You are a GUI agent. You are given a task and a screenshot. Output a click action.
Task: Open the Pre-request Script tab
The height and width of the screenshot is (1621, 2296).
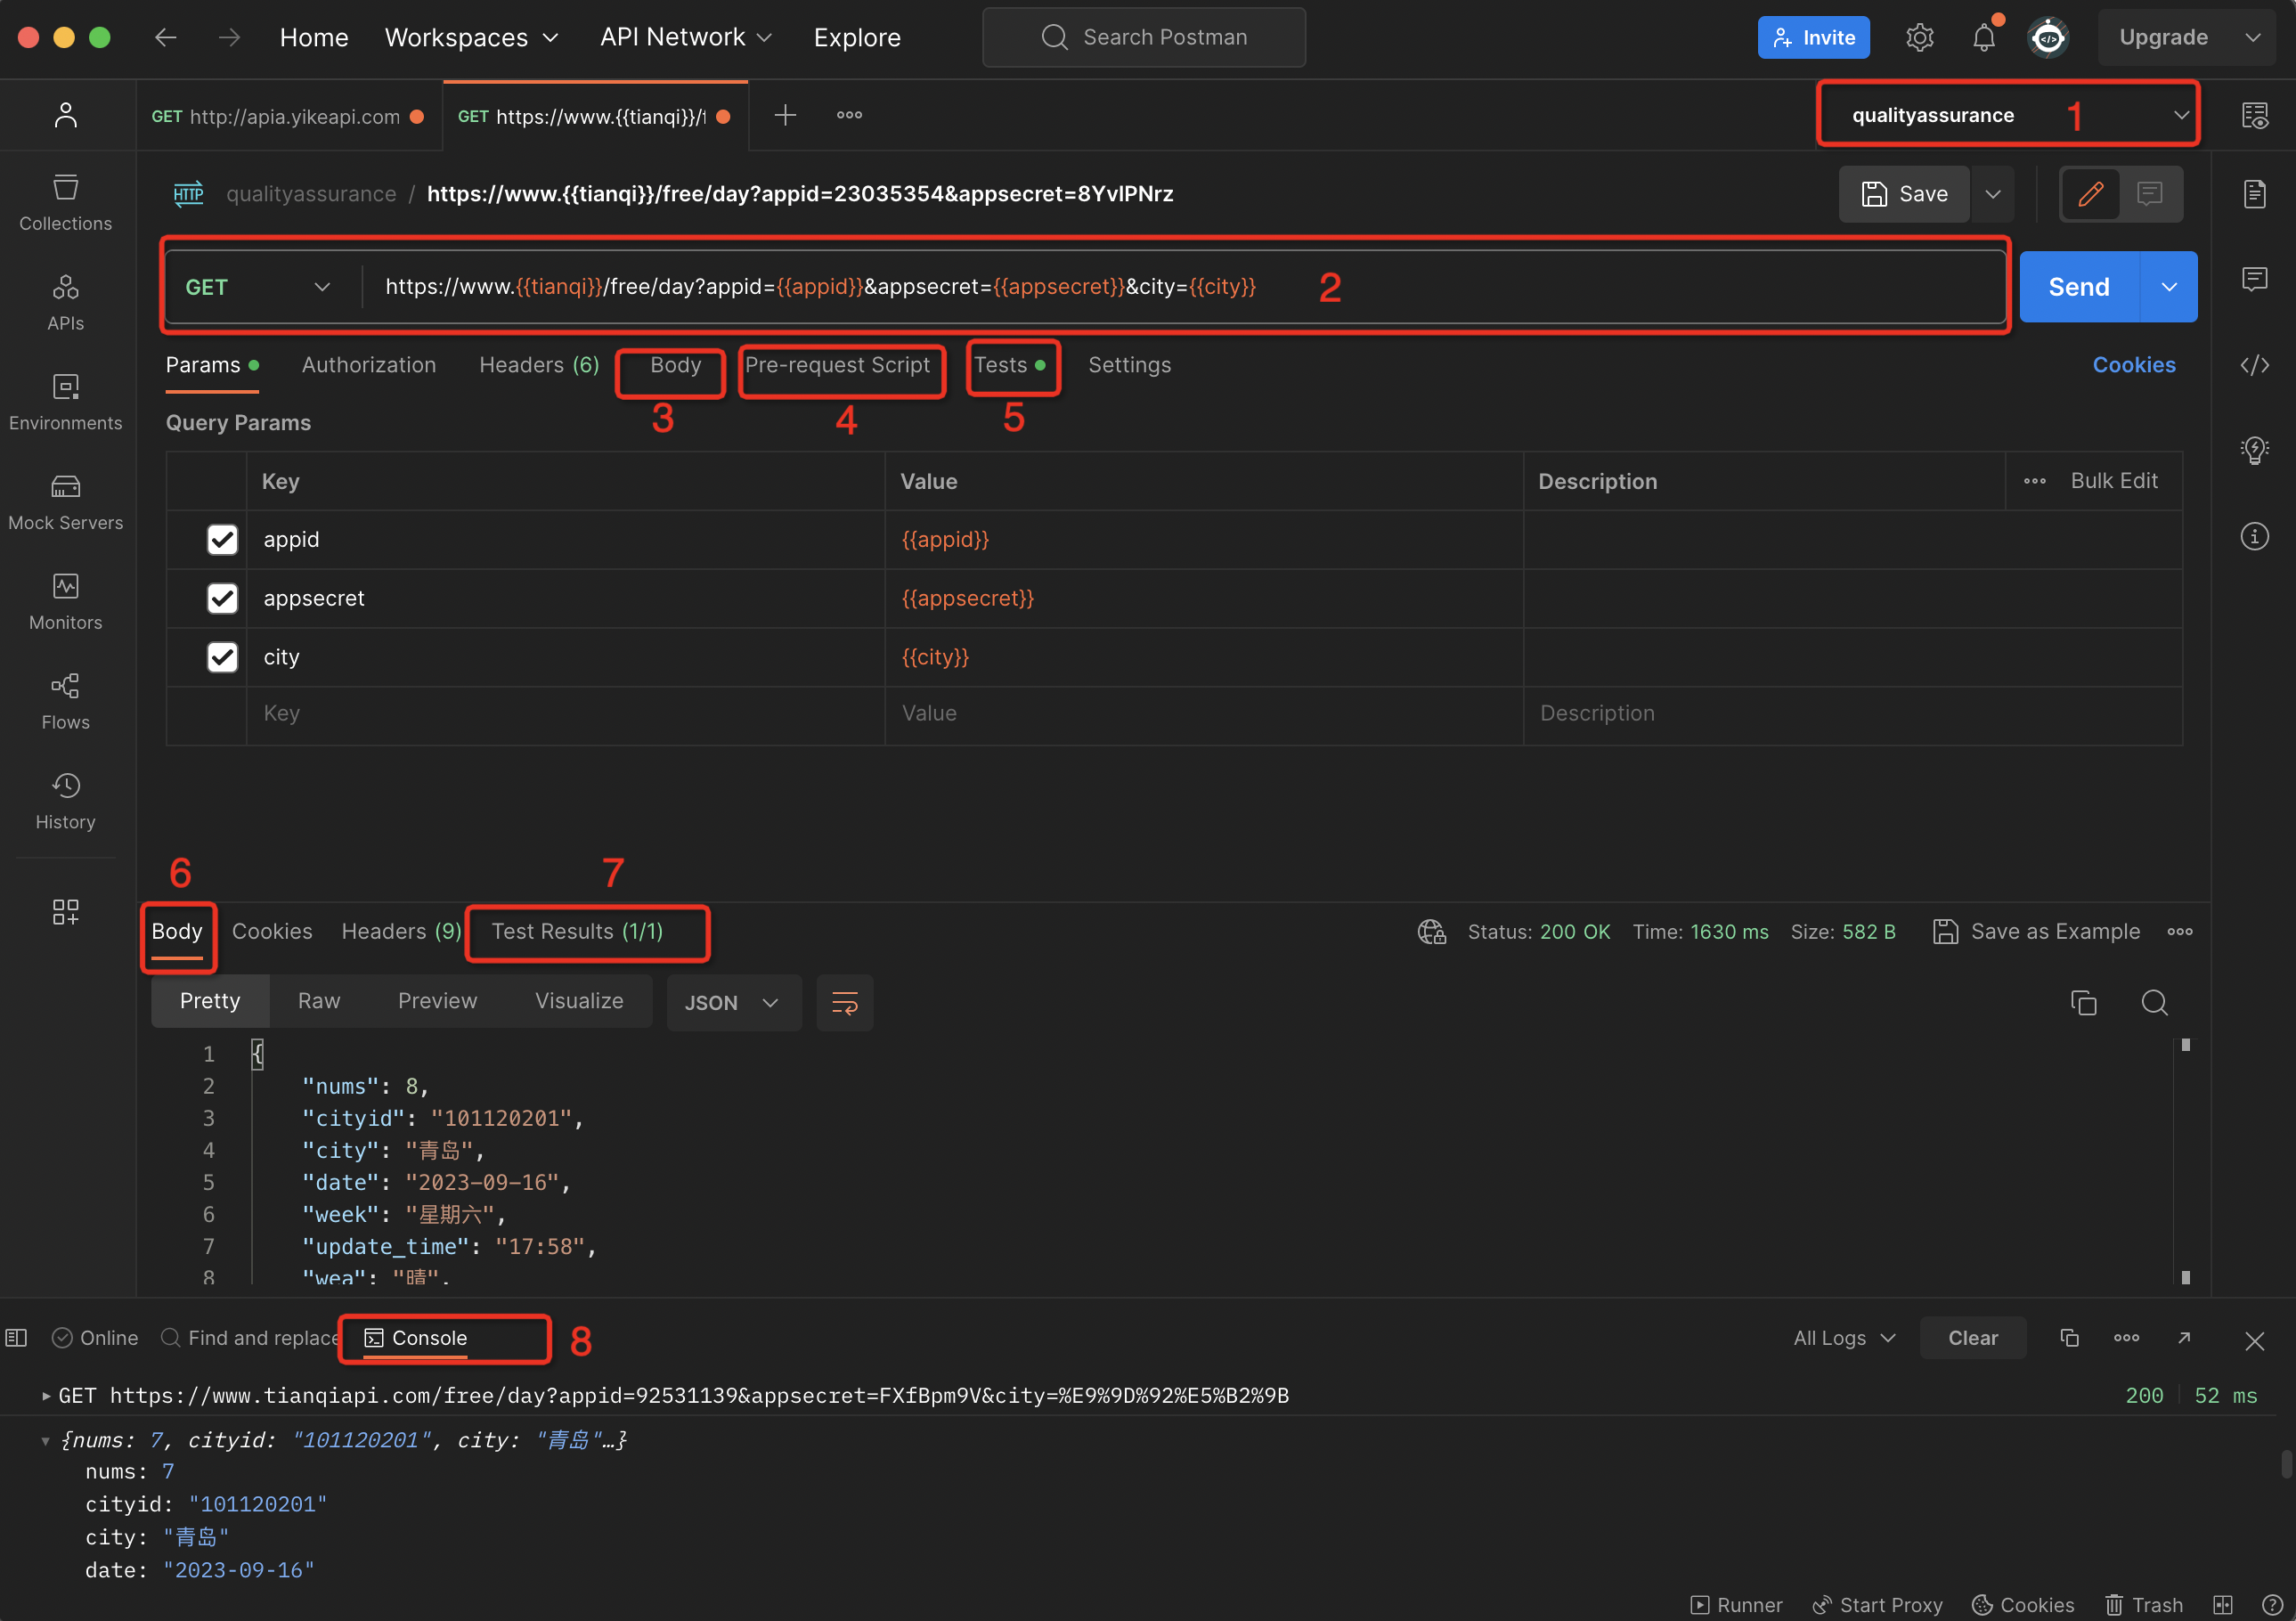[837, 365]
